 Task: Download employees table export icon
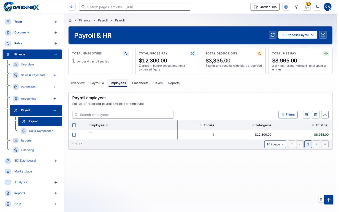325,115
